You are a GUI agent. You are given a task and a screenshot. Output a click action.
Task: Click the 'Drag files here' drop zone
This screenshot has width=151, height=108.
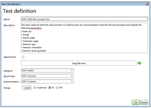(79, 63)
